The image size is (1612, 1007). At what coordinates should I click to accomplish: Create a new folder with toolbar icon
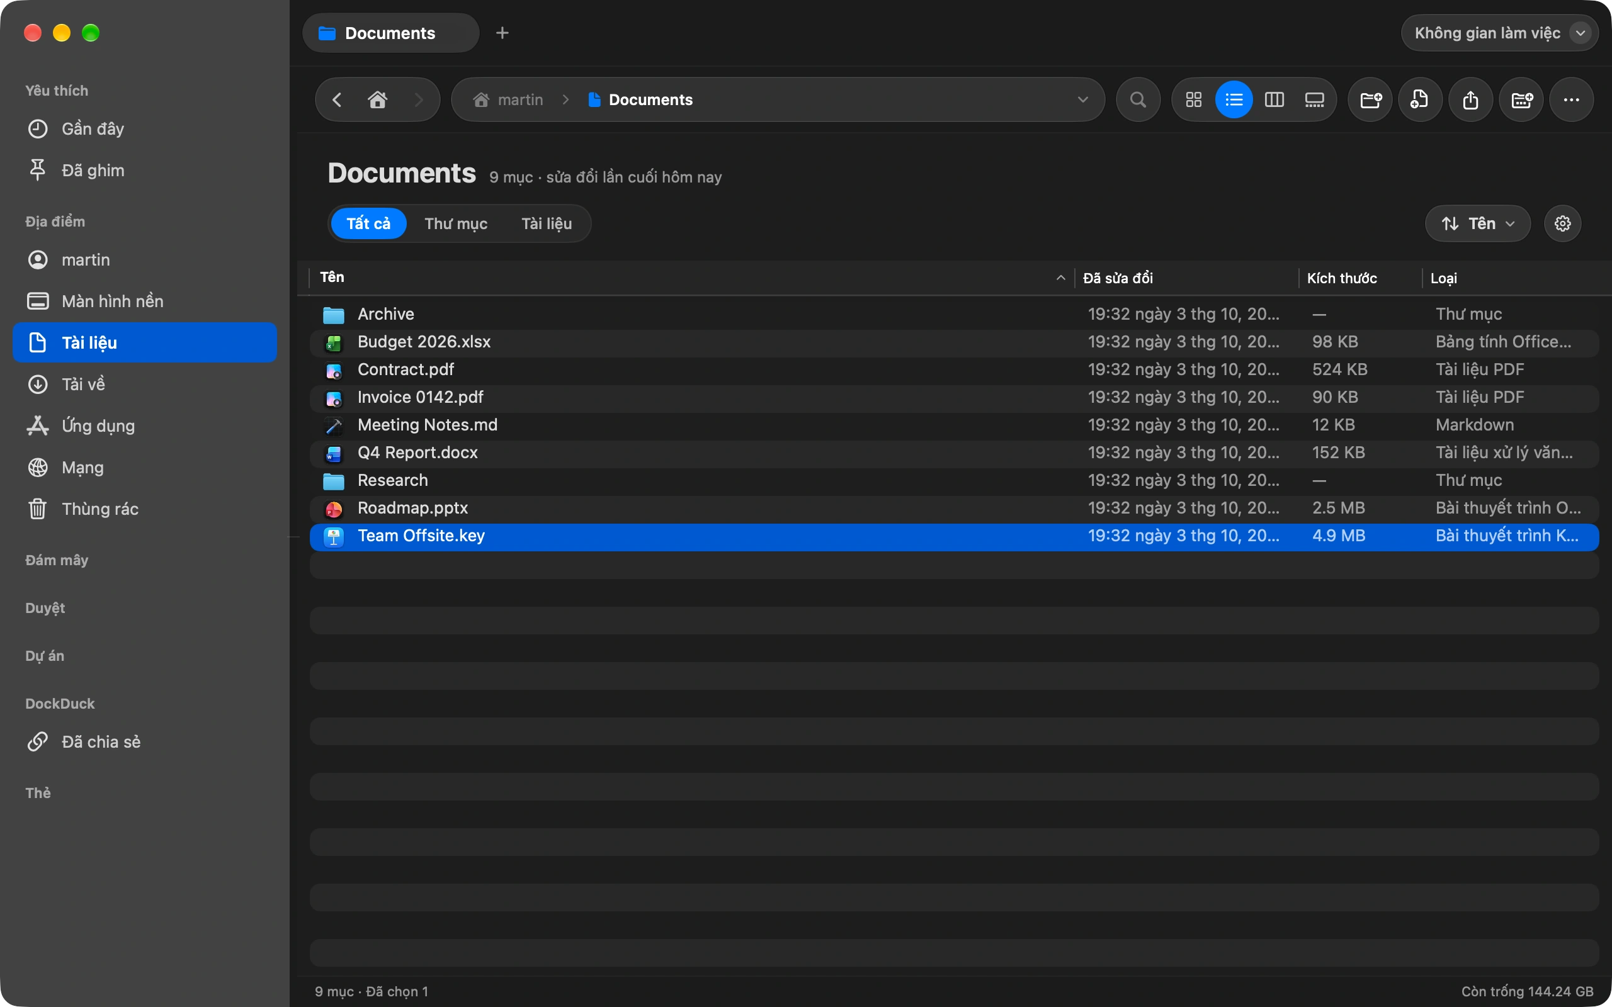coord(1370,100)
